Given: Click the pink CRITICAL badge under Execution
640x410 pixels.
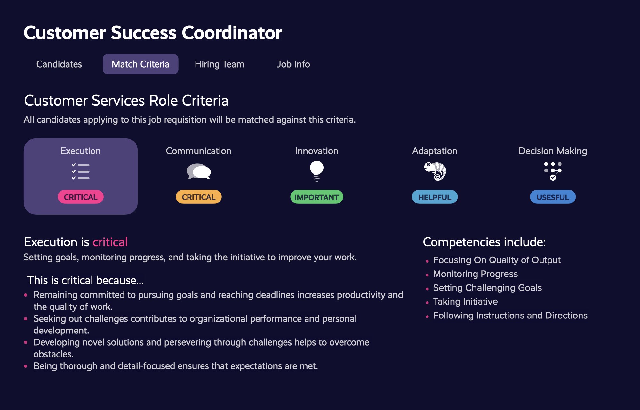Looking at the screenshot, I should point(81,197).
